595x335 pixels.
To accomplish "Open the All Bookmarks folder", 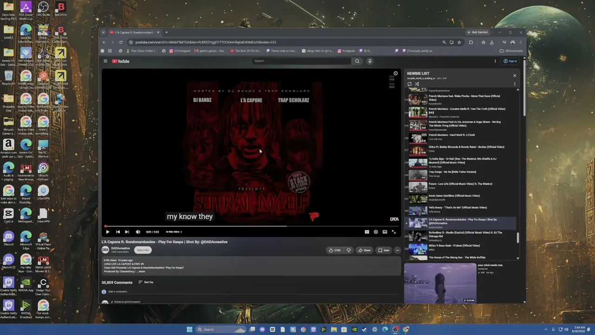I will (511, 51).
